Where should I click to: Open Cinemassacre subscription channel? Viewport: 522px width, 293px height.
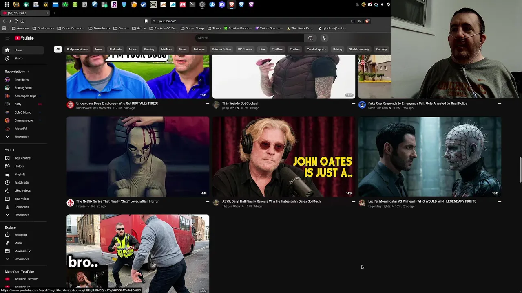click(22, 120)
